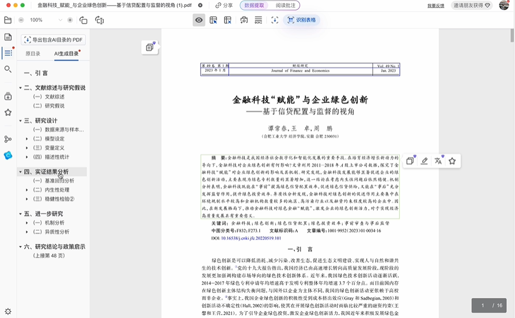Select outline item （一）数据来源与样本

tap(58, 130)
